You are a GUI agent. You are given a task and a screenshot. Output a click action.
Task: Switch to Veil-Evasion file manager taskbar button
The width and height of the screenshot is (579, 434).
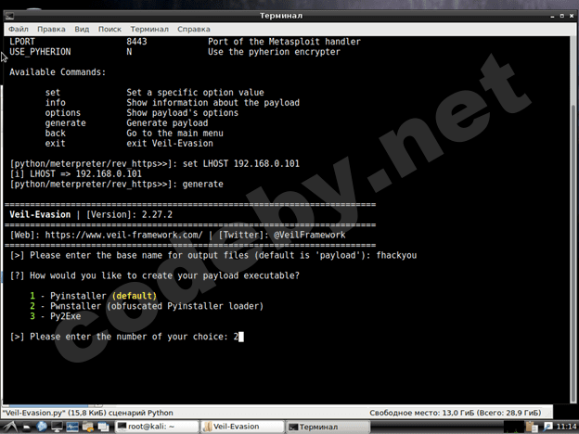pos(242,427)
